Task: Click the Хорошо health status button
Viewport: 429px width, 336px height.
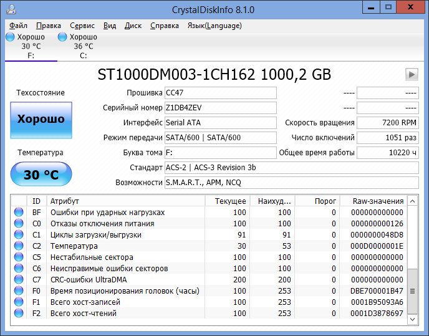Action: point(41,119)
